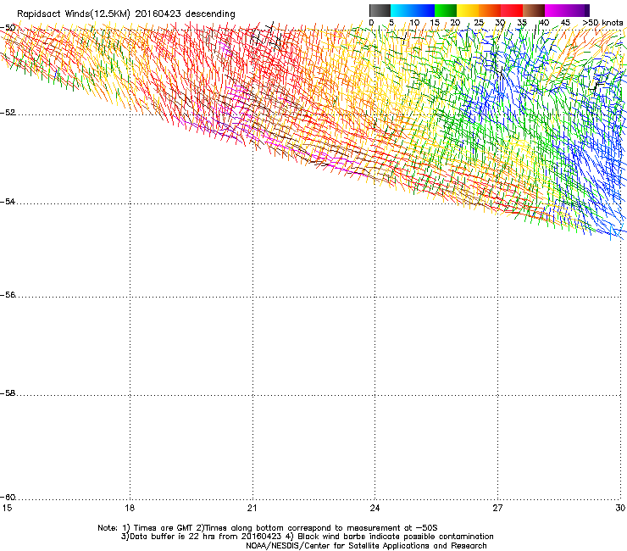Click the latitude label -56
Screen dimensions: 627x551
8,295
